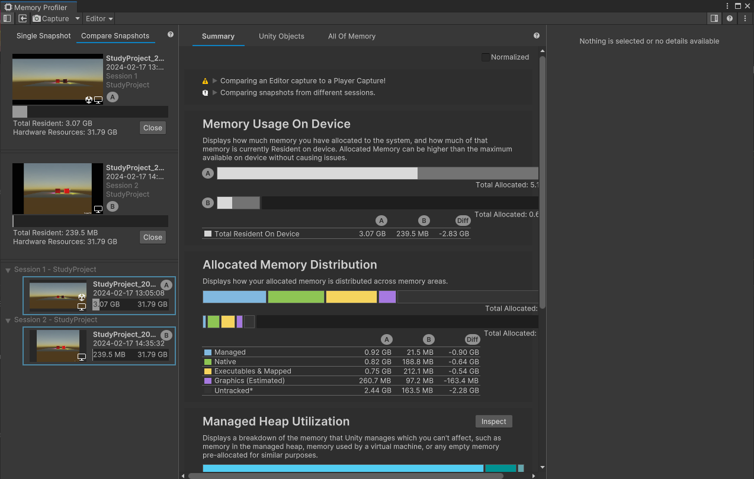
Task: Open the Editor target selection dropdown
Action: point(99,18)
